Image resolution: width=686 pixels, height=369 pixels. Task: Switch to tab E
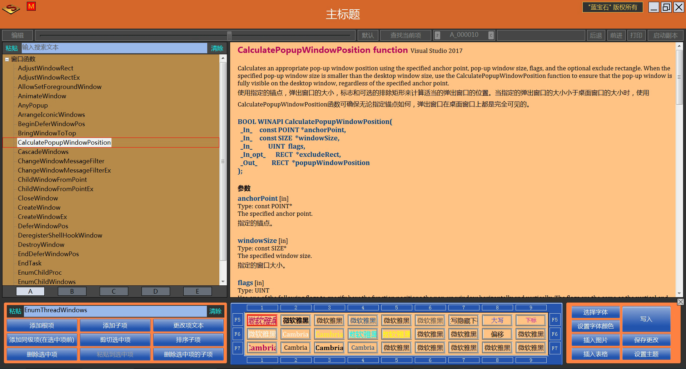(198, 291)
